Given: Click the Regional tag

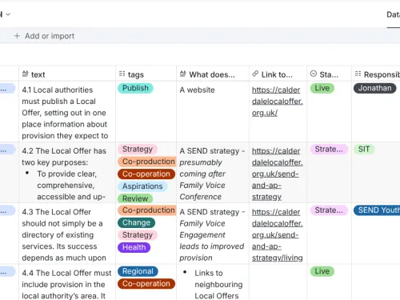Looking at the screenshot, I should tap(138, 271).
